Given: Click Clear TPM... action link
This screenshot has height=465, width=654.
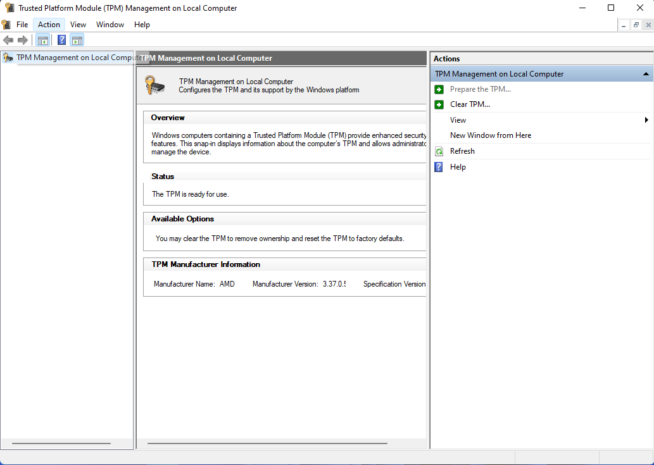Looking at the screenshot, I should coord(470,104).
